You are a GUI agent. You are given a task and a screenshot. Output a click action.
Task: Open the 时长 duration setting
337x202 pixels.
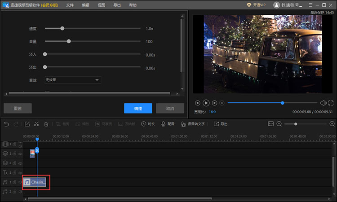point(148,124)
